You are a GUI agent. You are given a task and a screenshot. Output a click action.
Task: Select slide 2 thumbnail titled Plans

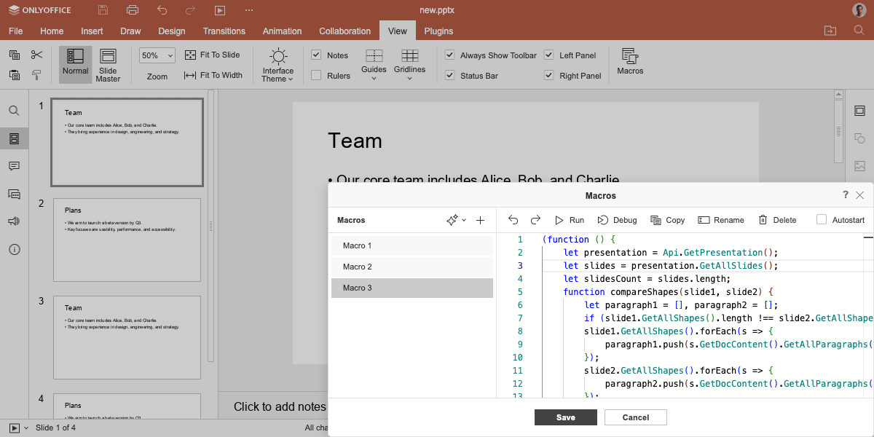click(127, 240)
